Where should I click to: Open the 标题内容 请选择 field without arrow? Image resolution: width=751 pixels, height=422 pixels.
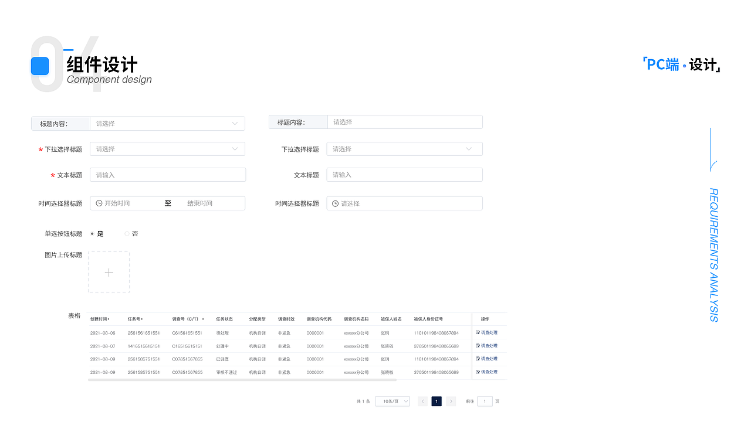point(405,122)
